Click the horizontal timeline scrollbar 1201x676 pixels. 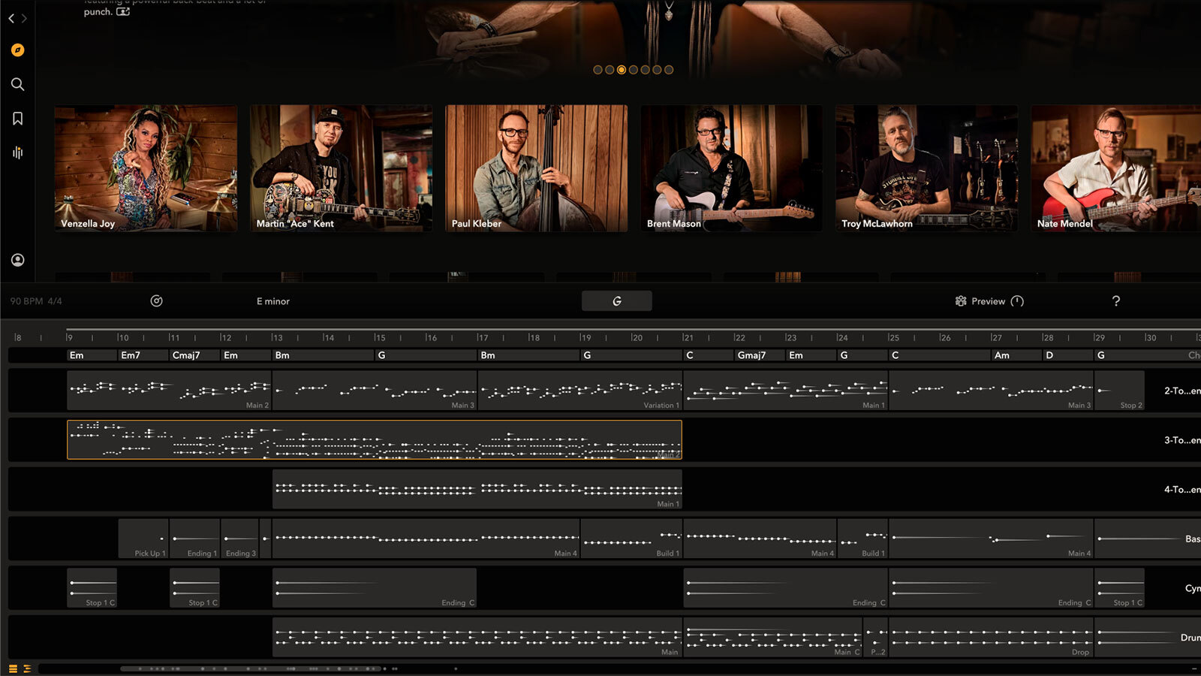(x=251, y=668)
